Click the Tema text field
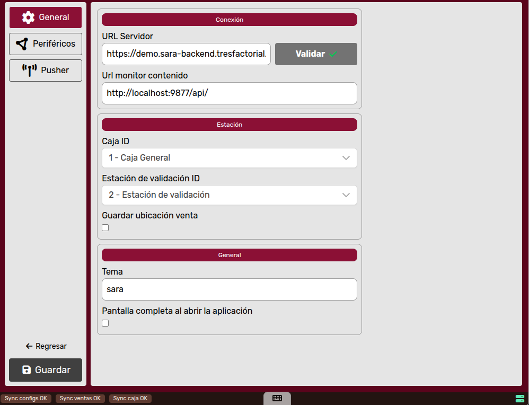The image size is (529, 405). click(x=229, y=289)
